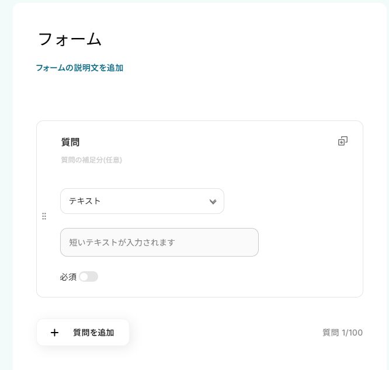Click the text 質問を追加 on the add button
Image resolution: width=389 pixels, height=370 pixels.
93,333
